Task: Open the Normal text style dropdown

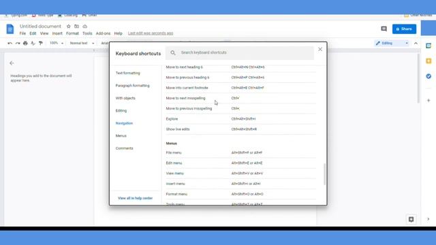Action: (x=82, y=43)
